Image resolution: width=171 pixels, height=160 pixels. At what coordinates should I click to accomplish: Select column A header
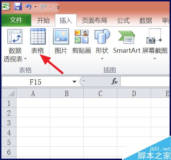click(33, 93)
